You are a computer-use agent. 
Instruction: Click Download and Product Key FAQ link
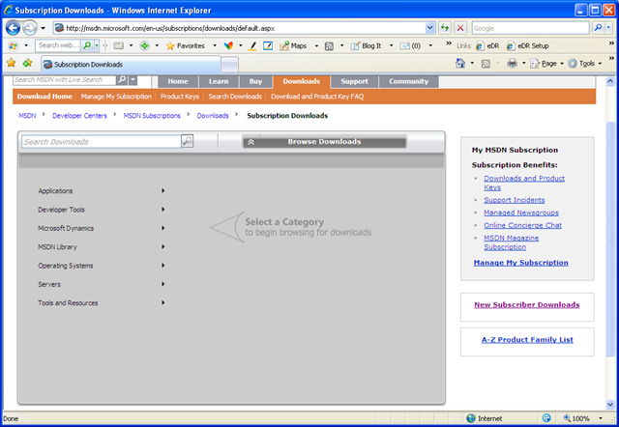click(x=317, y=97)
